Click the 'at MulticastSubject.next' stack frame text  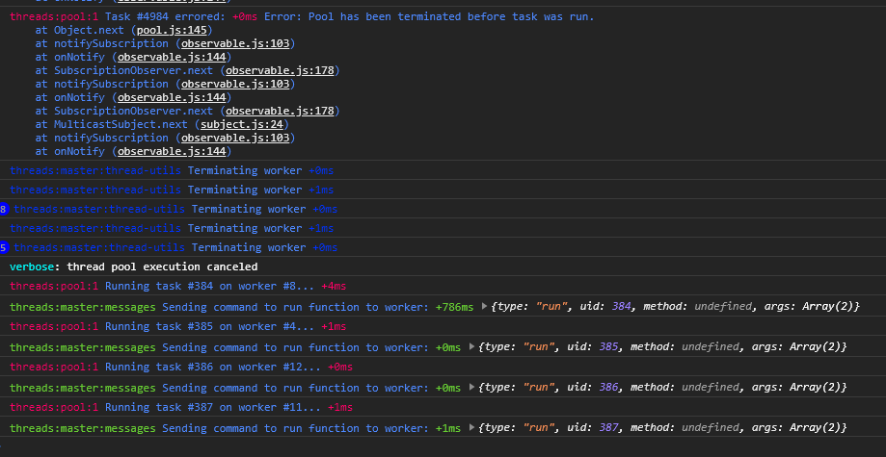tap(111, 124)
